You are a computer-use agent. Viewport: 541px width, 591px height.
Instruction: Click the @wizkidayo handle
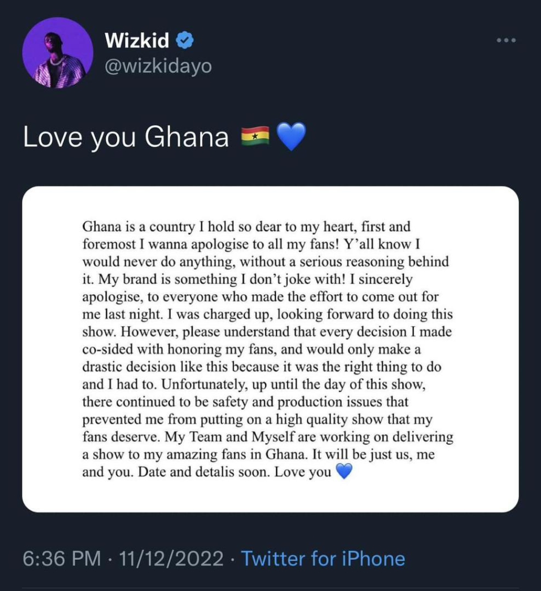(158, 67)
